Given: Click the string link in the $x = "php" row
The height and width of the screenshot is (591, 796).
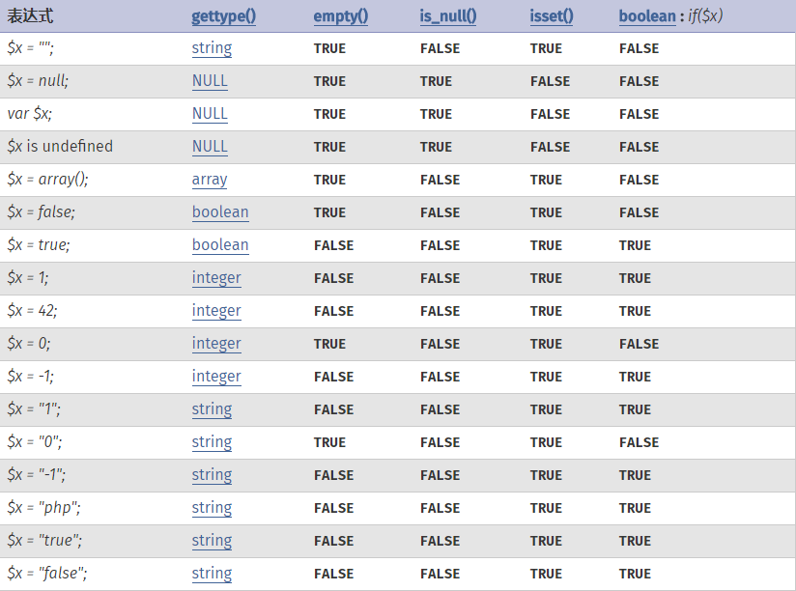Looking at the screenshot, I should coord(212,508).
